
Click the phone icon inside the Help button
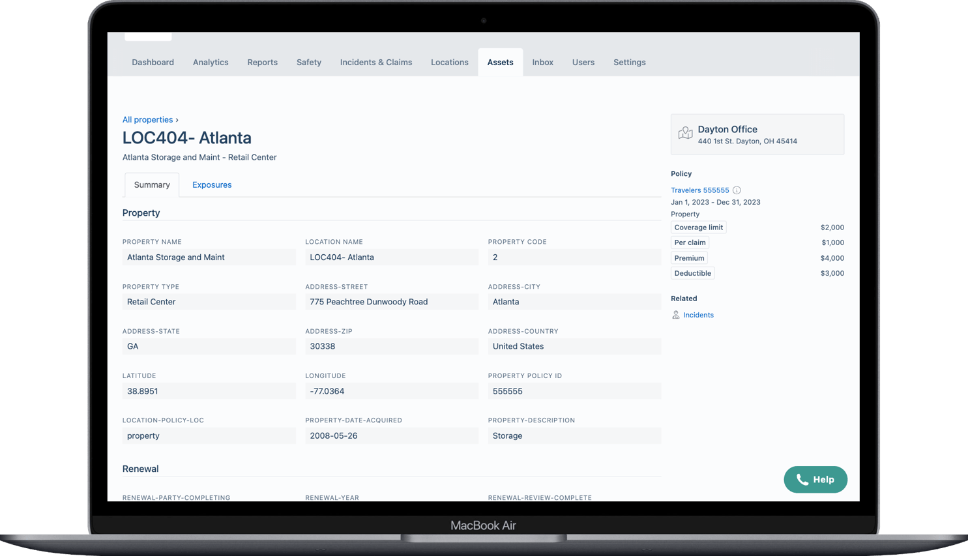[x=802, y=479]
